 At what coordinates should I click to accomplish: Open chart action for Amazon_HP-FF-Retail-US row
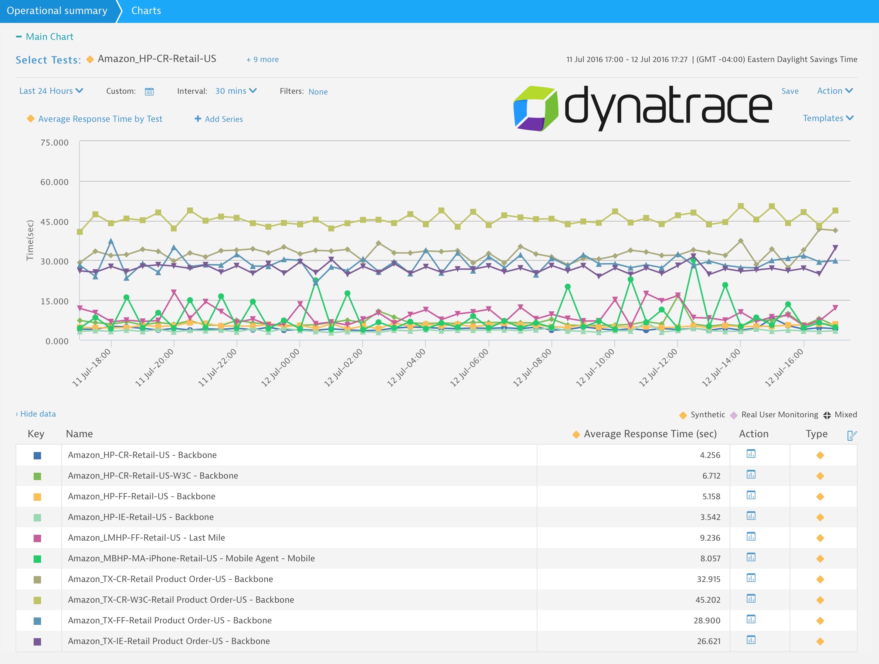pyautogui.click(x=751, y=495)
